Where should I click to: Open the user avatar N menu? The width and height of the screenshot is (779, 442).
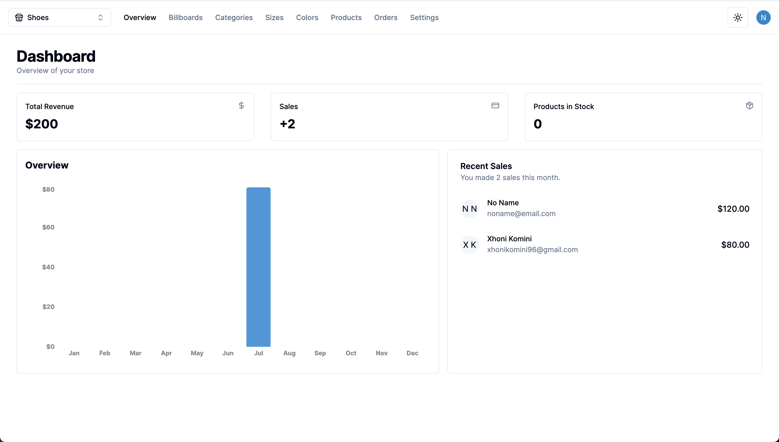coord(763,17)
